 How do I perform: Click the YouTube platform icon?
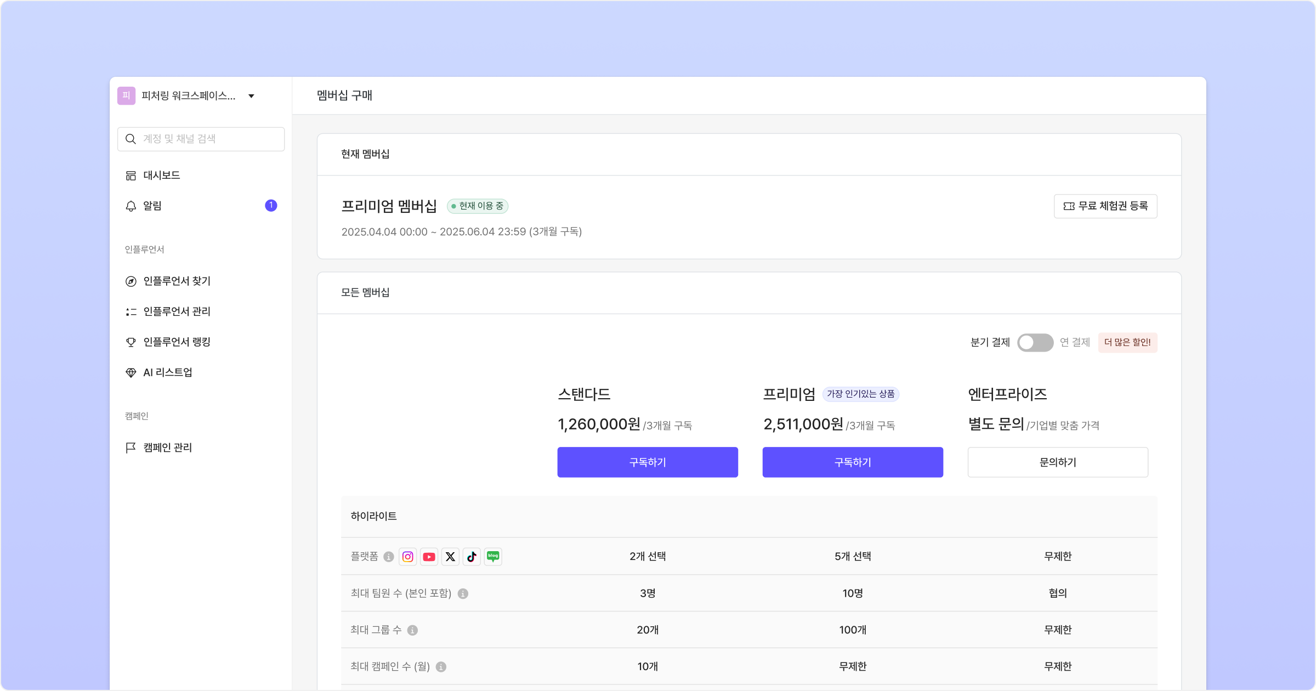tap(429, 557)
